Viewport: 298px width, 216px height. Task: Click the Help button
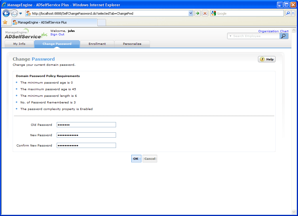(267, 59)
